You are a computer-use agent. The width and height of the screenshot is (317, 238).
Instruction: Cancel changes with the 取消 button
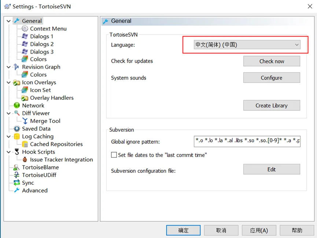point(221,230)
